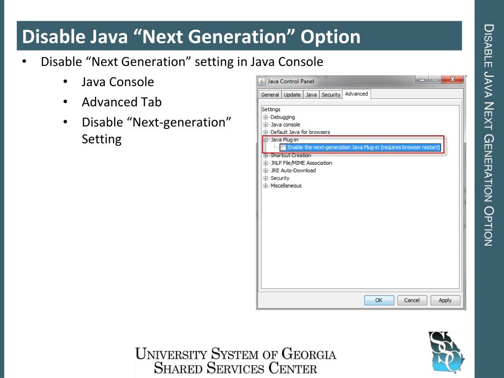The height and width of the screenshot is (378, 504).
Task: Select the Java Plug-in tree label
Action: click(284, 140)
